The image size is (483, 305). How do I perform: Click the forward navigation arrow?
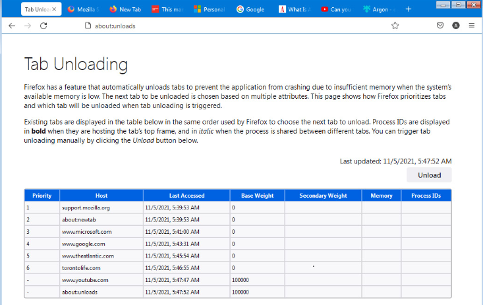tap(28, 26)
